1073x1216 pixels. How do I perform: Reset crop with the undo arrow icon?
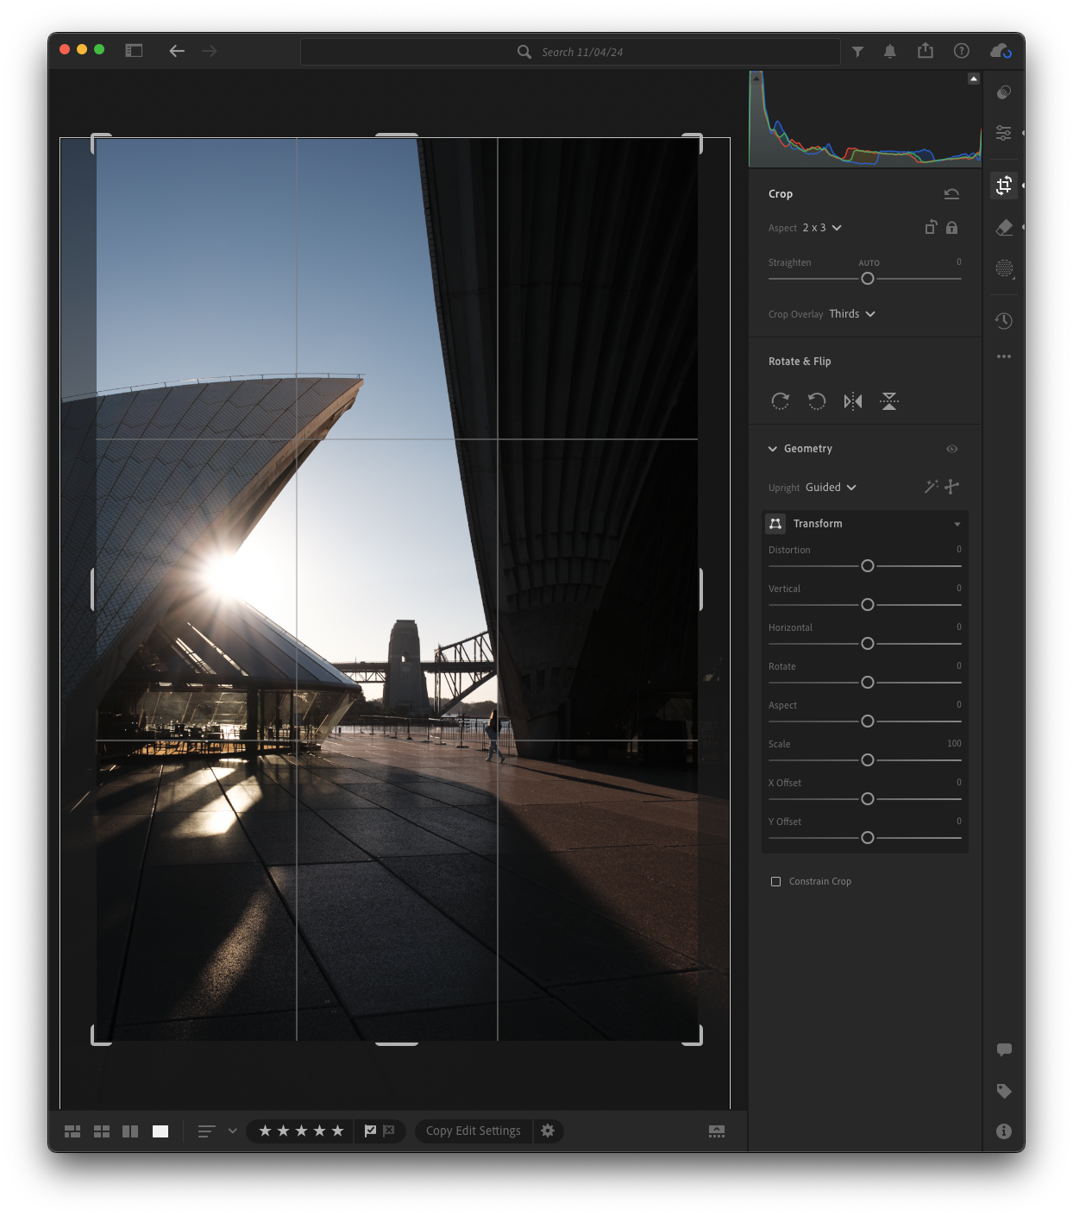[x=951, y=194]
